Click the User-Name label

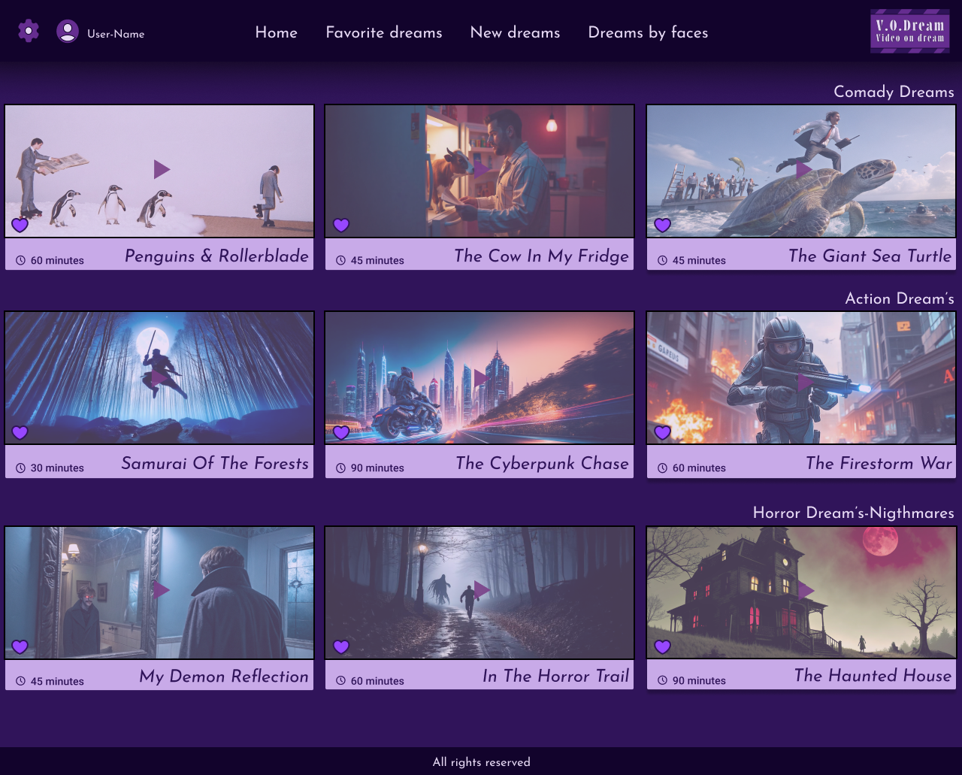pyautogui.click(x=116, y=34)
